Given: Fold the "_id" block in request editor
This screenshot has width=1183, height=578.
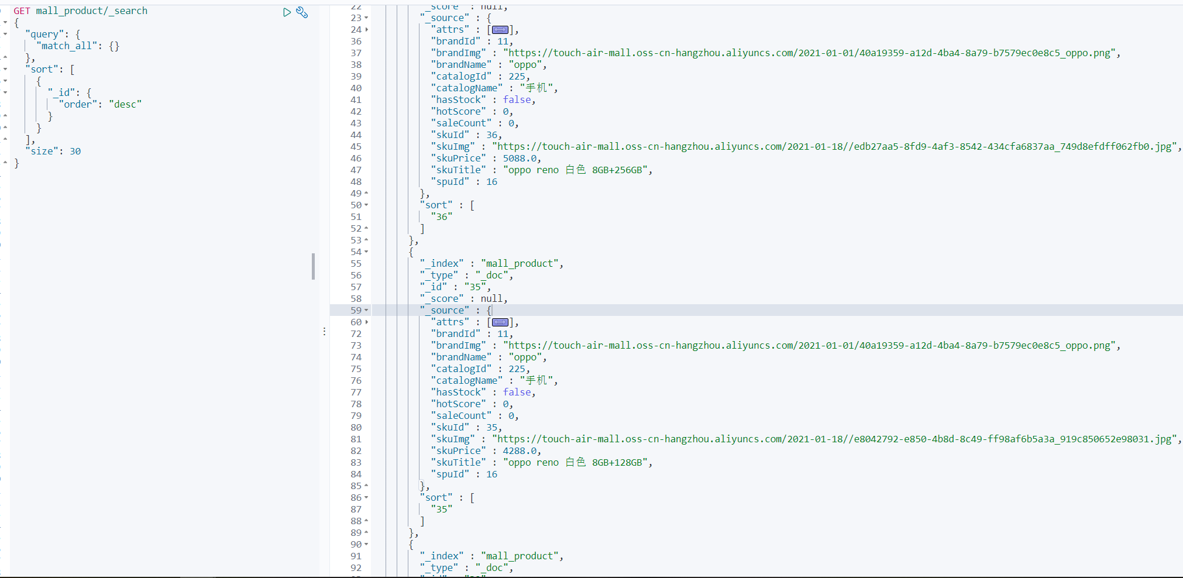Looking at the screenshot, I should [5, 92].
